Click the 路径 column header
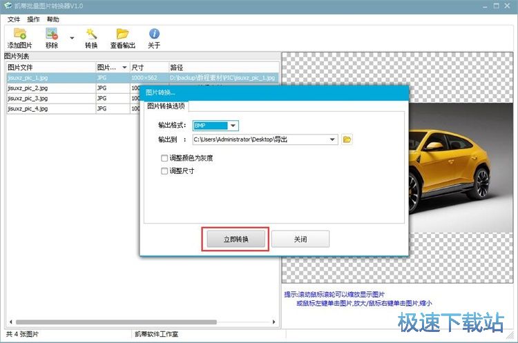The height and width of the screenshot is (343, 518). pyautogui.click(x=224, y=68)
